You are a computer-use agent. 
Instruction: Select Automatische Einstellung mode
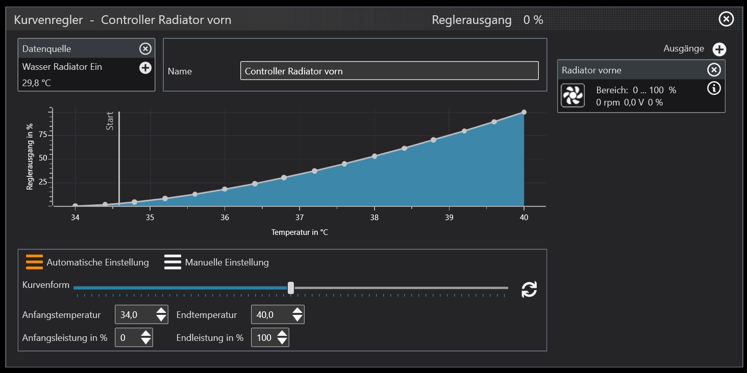(x=35, y=262)
